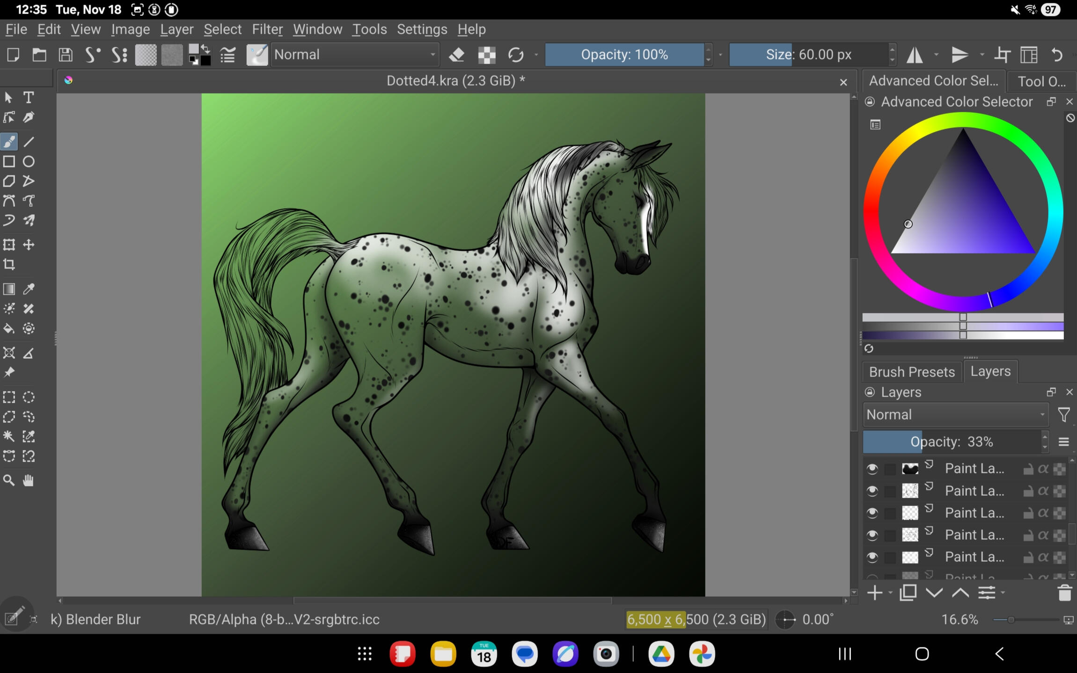
Task: Toggle preserve alpha toolbar button
Action: (x=487, y=55)
